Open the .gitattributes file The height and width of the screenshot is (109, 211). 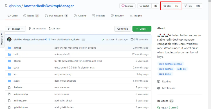pyautogui.click(x=21, y=107)
